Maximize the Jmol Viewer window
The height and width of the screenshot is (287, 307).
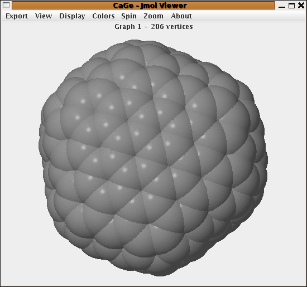tap(291, 6)
